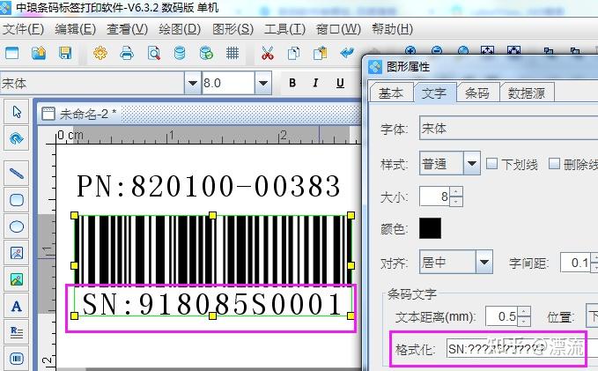Image resolution: width=598 pixels, height=371 pixels.
Task: Open the 绘图(D) menu
Action: coord(180,29)
